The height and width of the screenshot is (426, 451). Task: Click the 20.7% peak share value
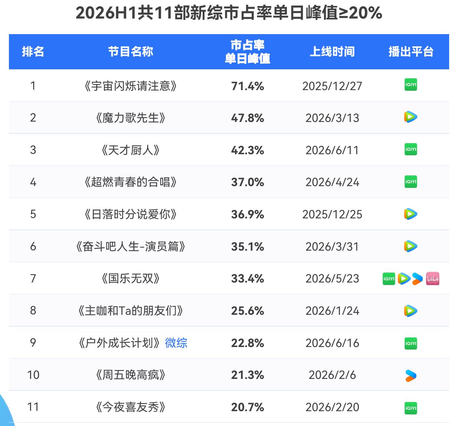[x=248, y=407]
